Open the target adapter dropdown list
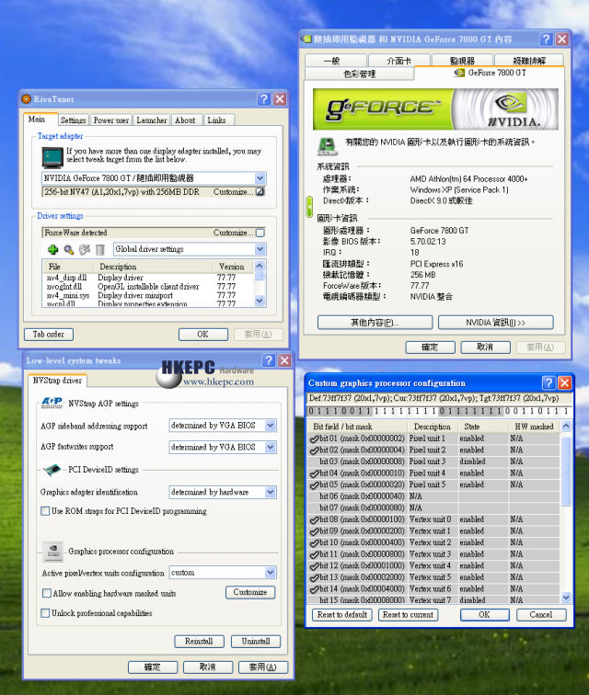The width and height of the screenshot is (589, 695). coord(260,178)
